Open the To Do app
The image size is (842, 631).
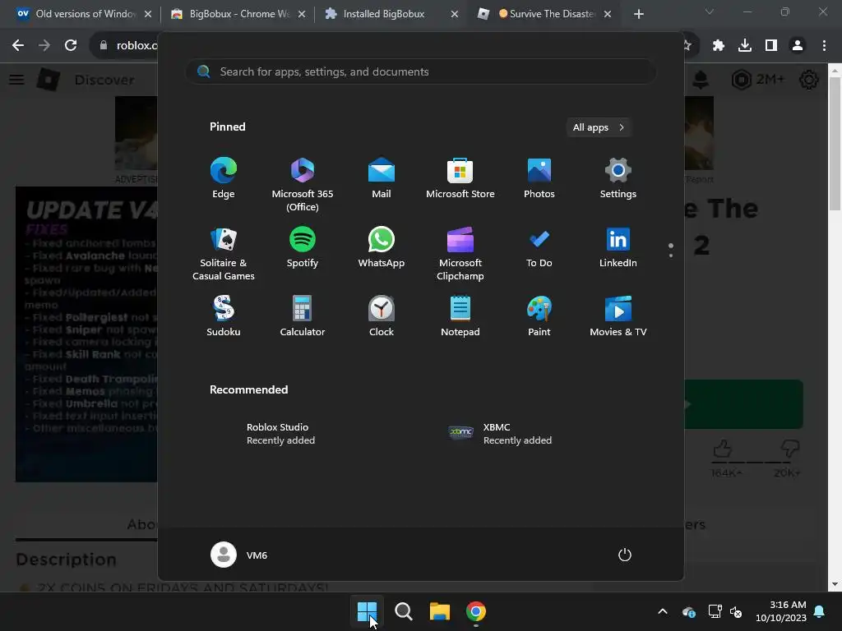539,247
